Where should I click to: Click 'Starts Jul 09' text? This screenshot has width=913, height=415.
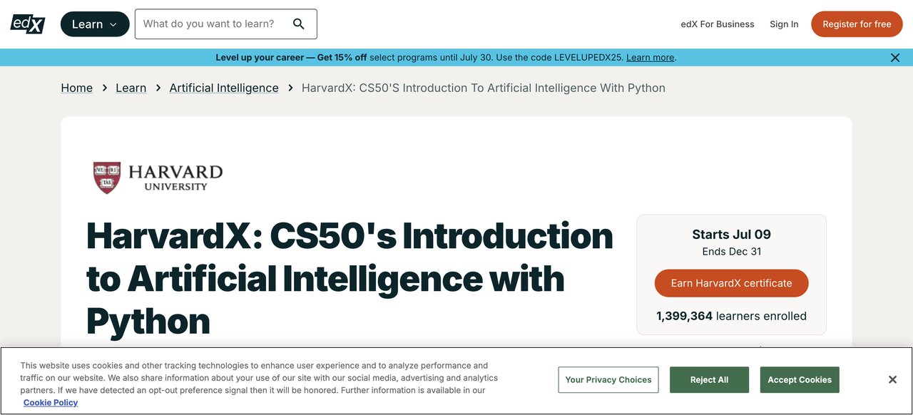pos(731,235)
